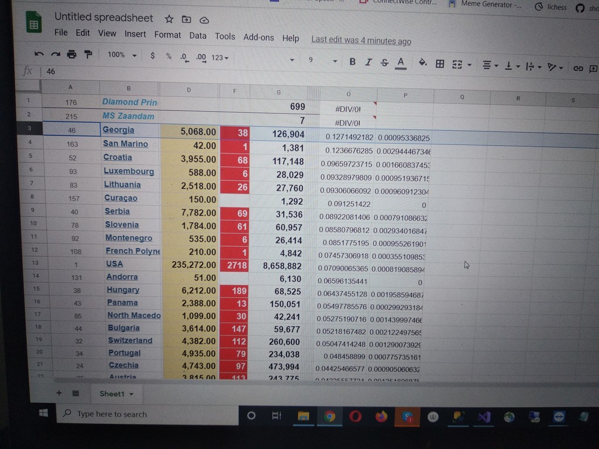The height and width of the screenshot is (449, 599).
Task: Select column D header
Action: pos(189,89)
